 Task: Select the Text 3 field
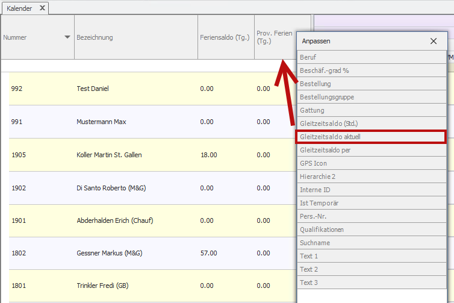pos(372,283)
